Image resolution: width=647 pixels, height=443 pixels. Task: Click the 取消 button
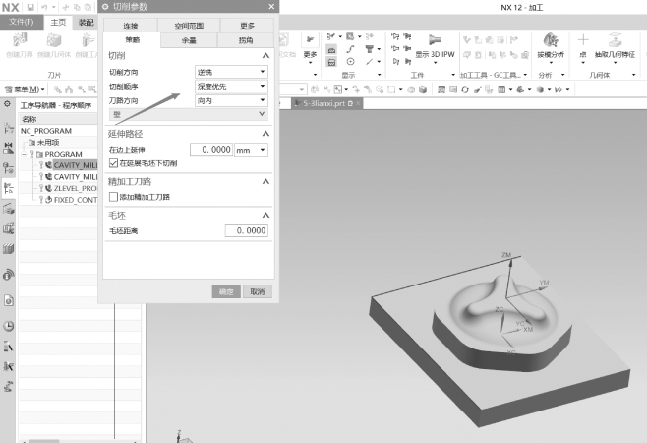(256, 291)
